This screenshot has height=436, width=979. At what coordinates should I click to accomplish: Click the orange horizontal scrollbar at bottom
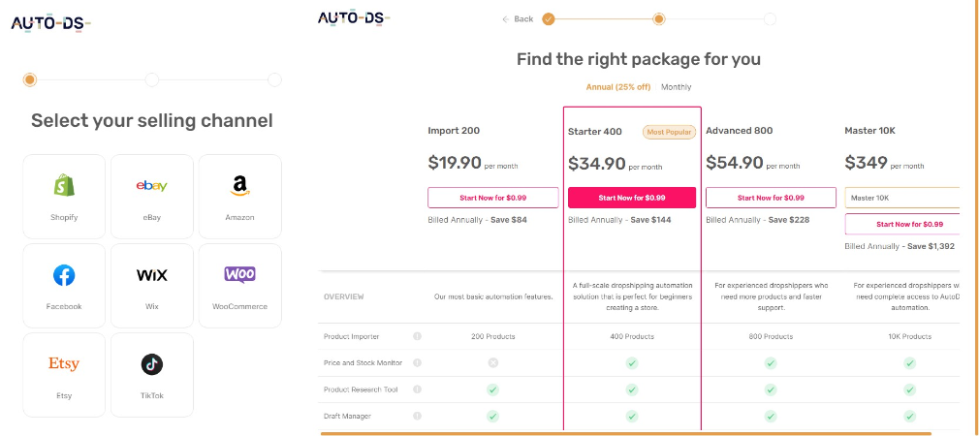tap(625, 433)
